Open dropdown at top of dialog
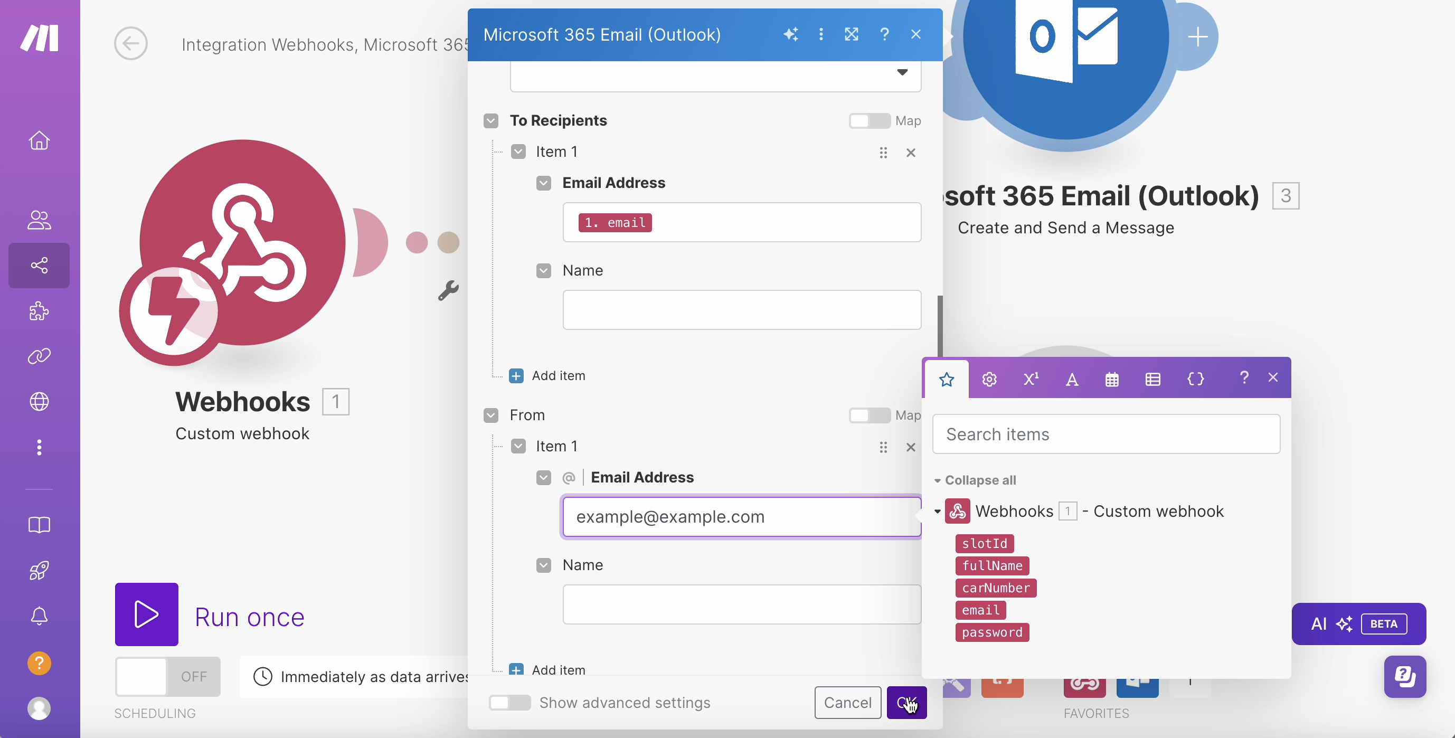Image resolution: width=1455 pixels, height=738 pixels. click(715, 75)
